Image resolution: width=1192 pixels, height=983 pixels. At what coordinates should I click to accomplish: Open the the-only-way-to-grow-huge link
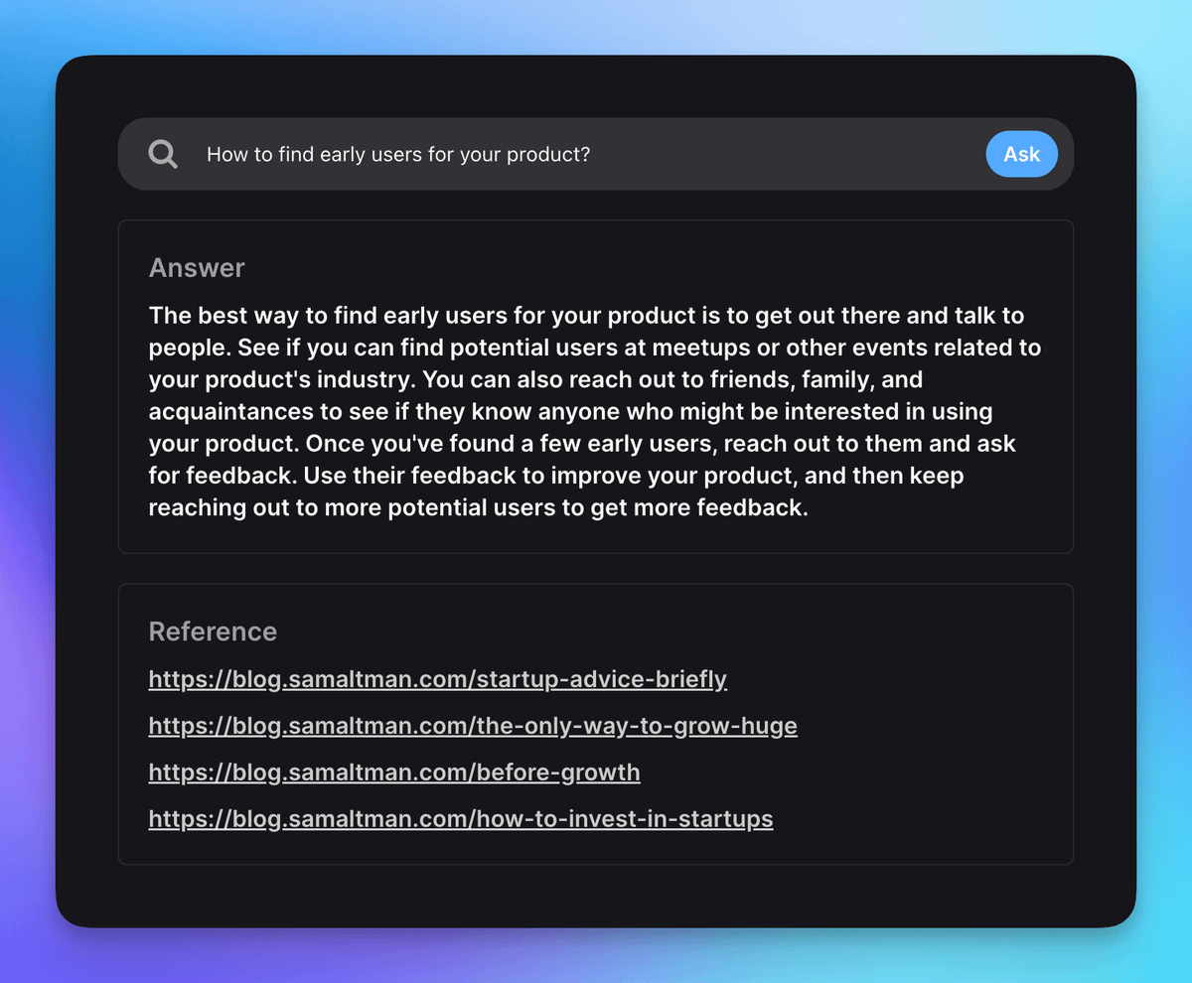pos(473,726)
